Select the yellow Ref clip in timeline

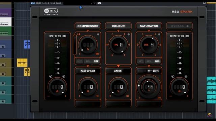[27, 72]
